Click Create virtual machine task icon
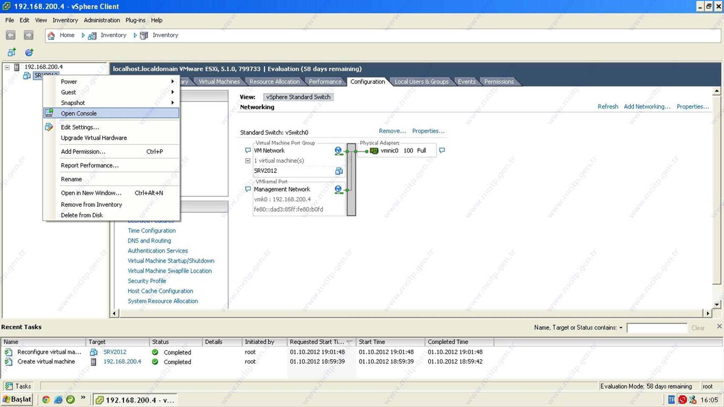This screenshot has width=724, height=407. 8,362
